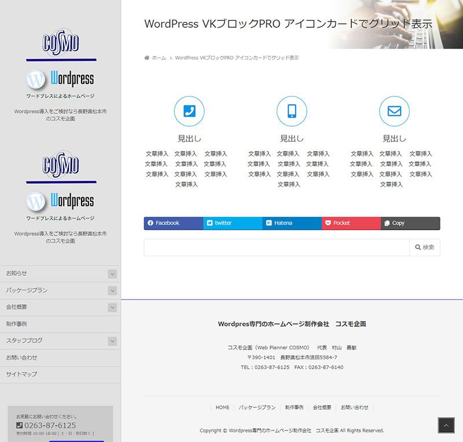Open 制作事例 in sidebar menu
463x442 pixels.
pyautogui.click(x=17, y=324)
